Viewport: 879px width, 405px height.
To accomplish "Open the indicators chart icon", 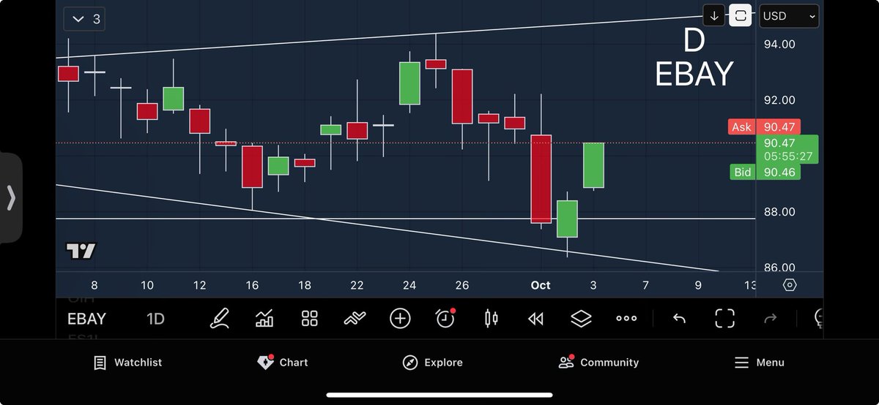I will [x=264, y=318].
